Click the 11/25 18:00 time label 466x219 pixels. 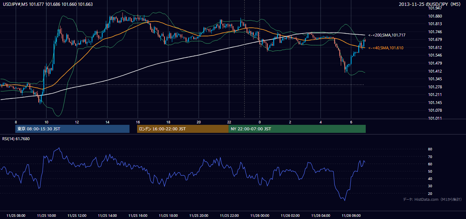pos(168,215)
